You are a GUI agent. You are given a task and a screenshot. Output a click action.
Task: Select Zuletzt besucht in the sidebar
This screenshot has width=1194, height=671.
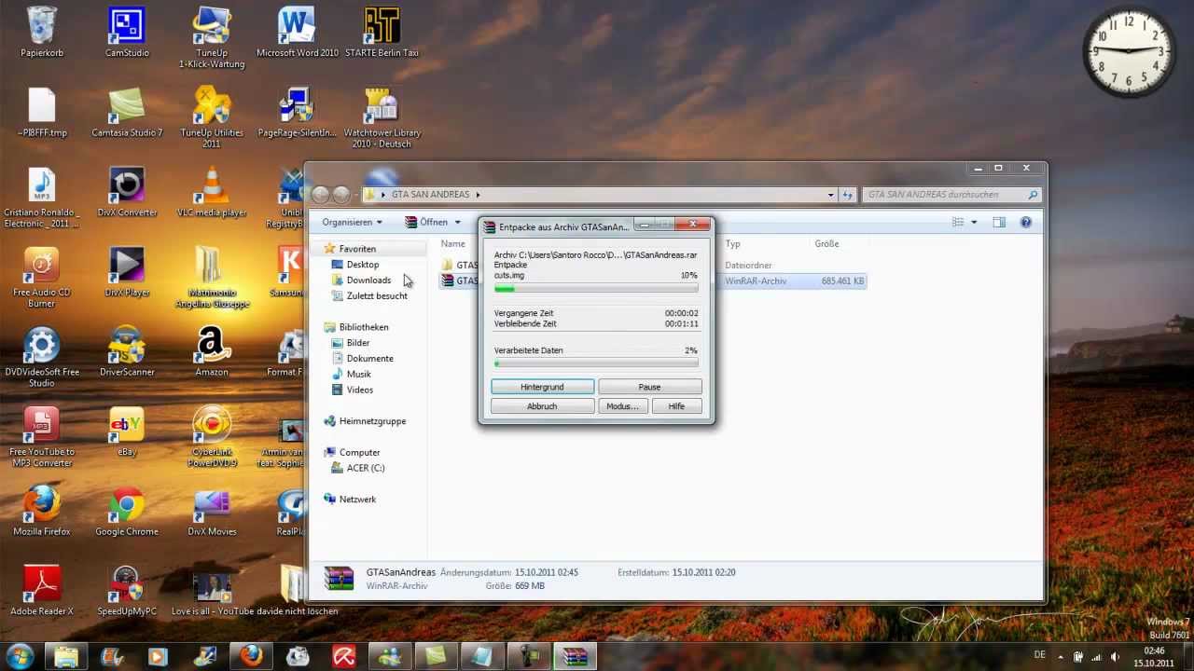377,296
